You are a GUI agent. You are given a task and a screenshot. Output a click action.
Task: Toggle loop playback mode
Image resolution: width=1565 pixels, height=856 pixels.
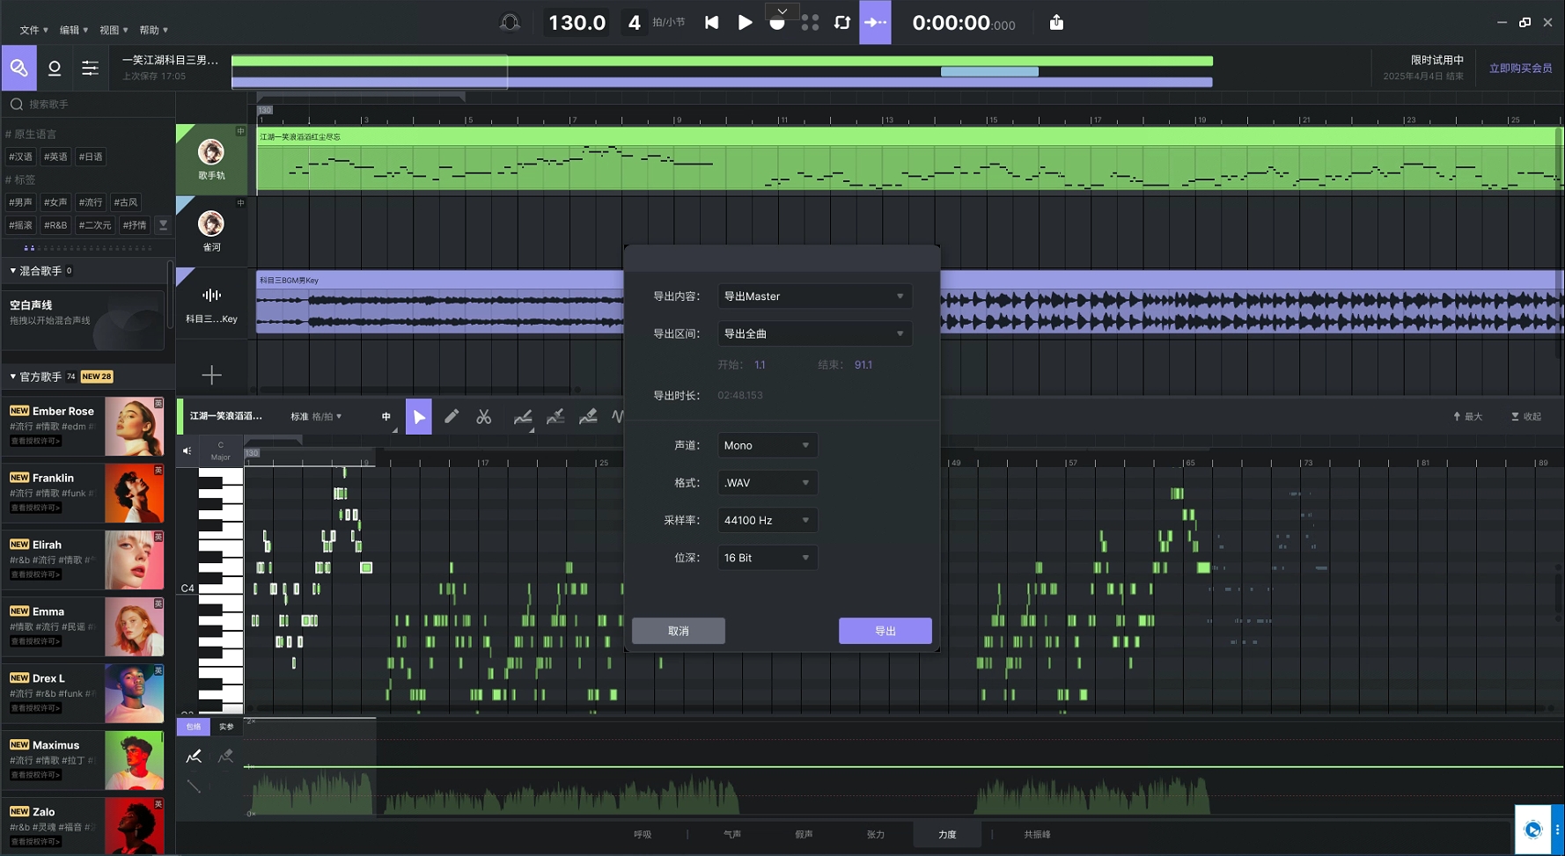pyautogui.click(x=842, y=23)
